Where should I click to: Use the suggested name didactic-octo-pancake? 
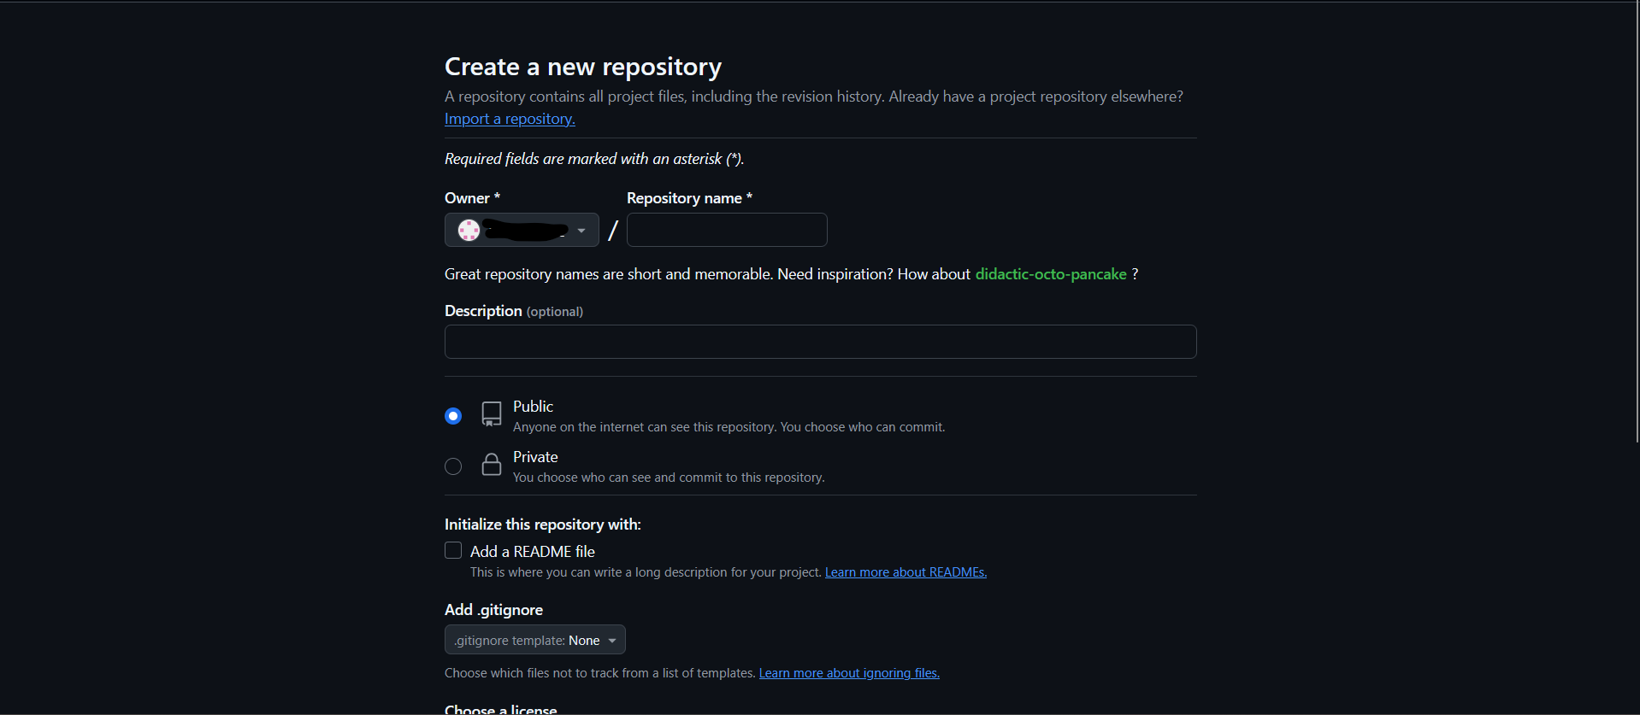[1051, 274]
